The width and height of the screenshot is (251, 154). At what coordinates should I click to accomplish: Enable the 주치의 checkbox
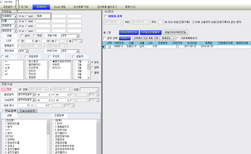coord(50,57)
